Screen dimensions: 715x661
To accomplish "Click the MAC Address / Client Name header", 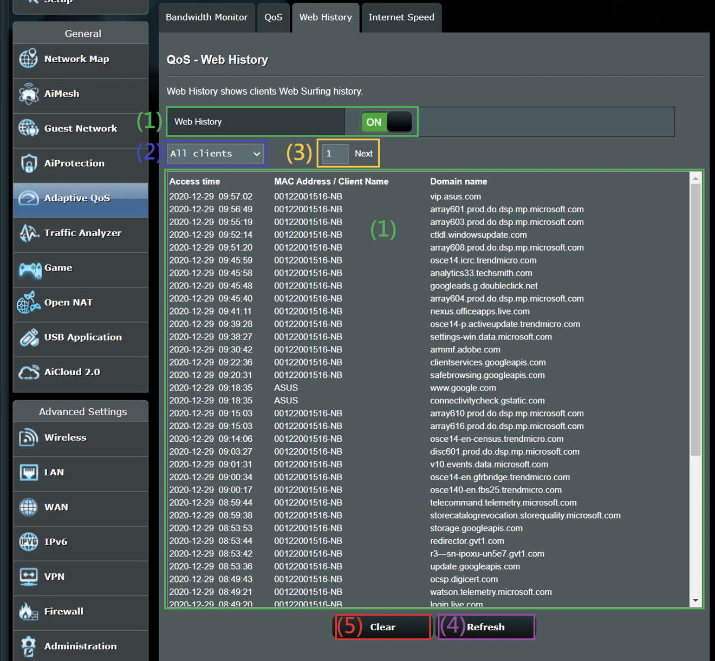I will 331,181.
